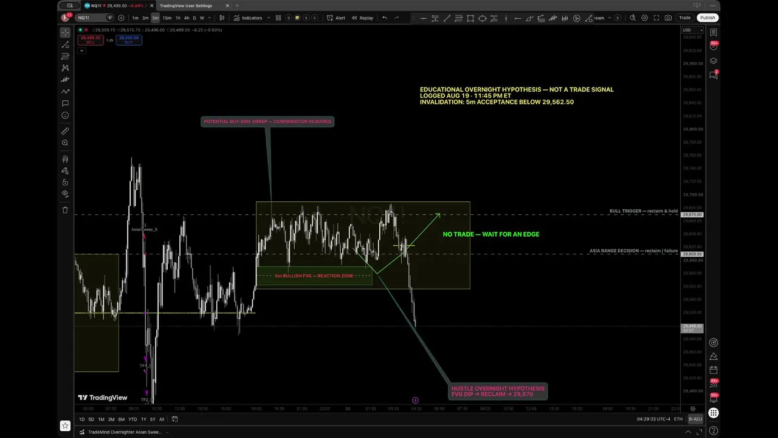Open a new tab with plus

pos(237,5)
